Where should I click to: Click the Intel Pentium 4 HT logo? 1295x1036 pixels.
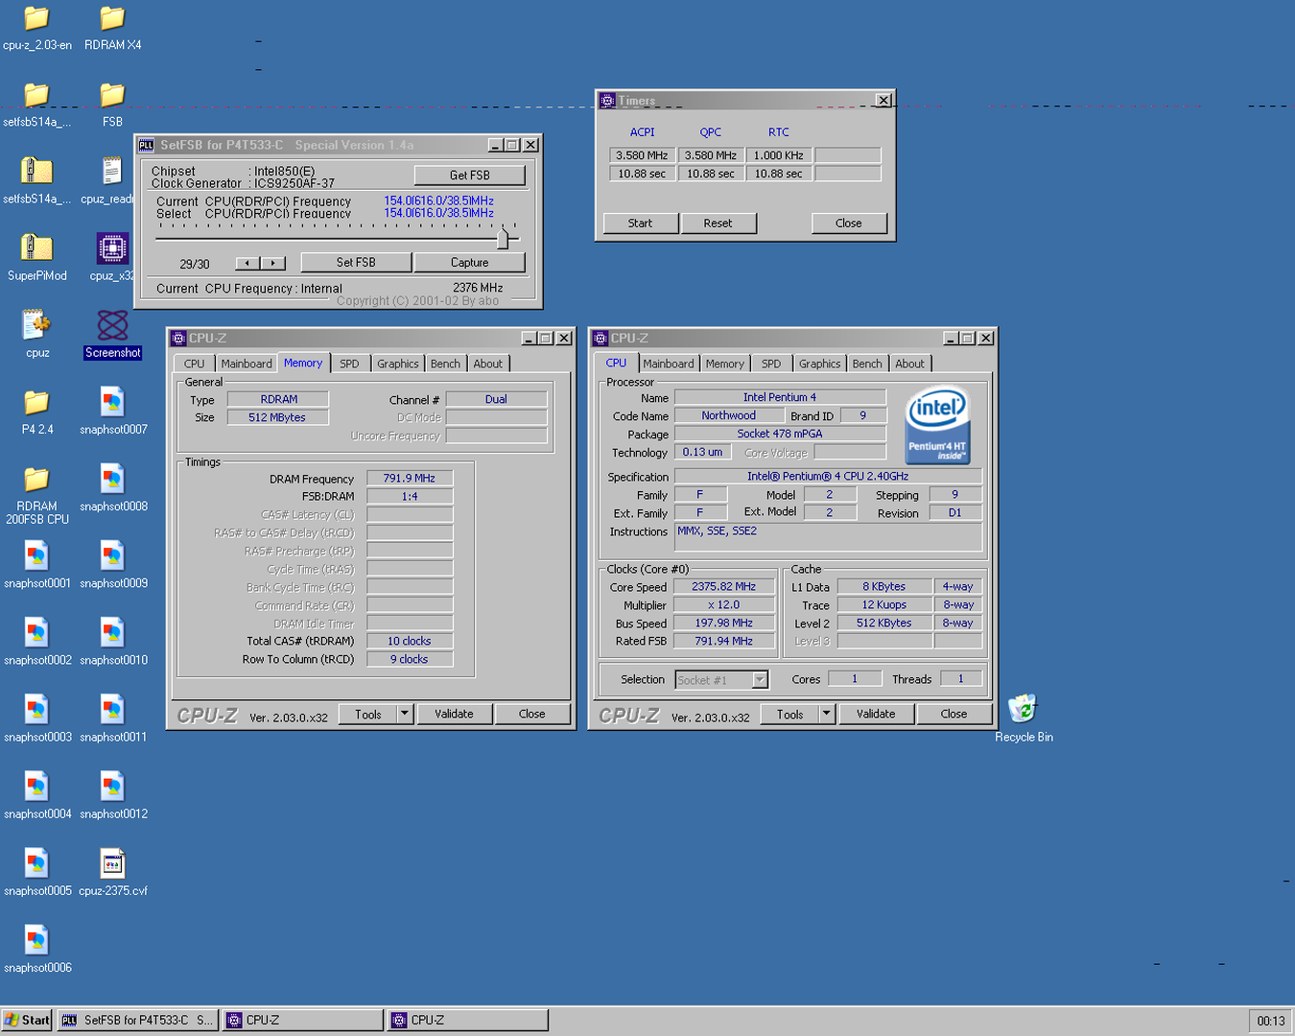(937, 425)
